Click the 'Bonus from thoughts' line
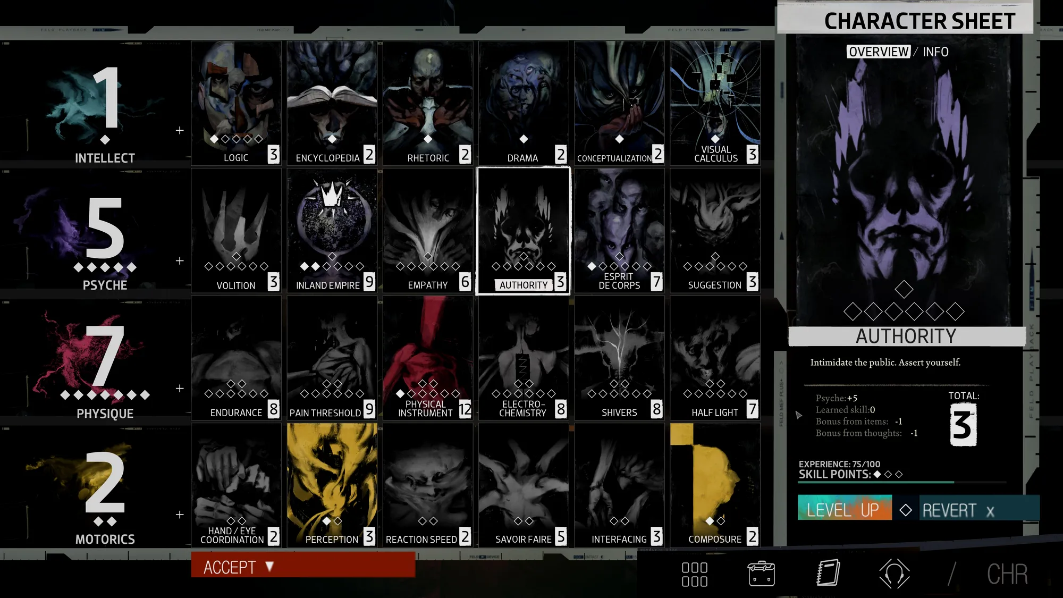1063x598 pixels. pos(867,433)
